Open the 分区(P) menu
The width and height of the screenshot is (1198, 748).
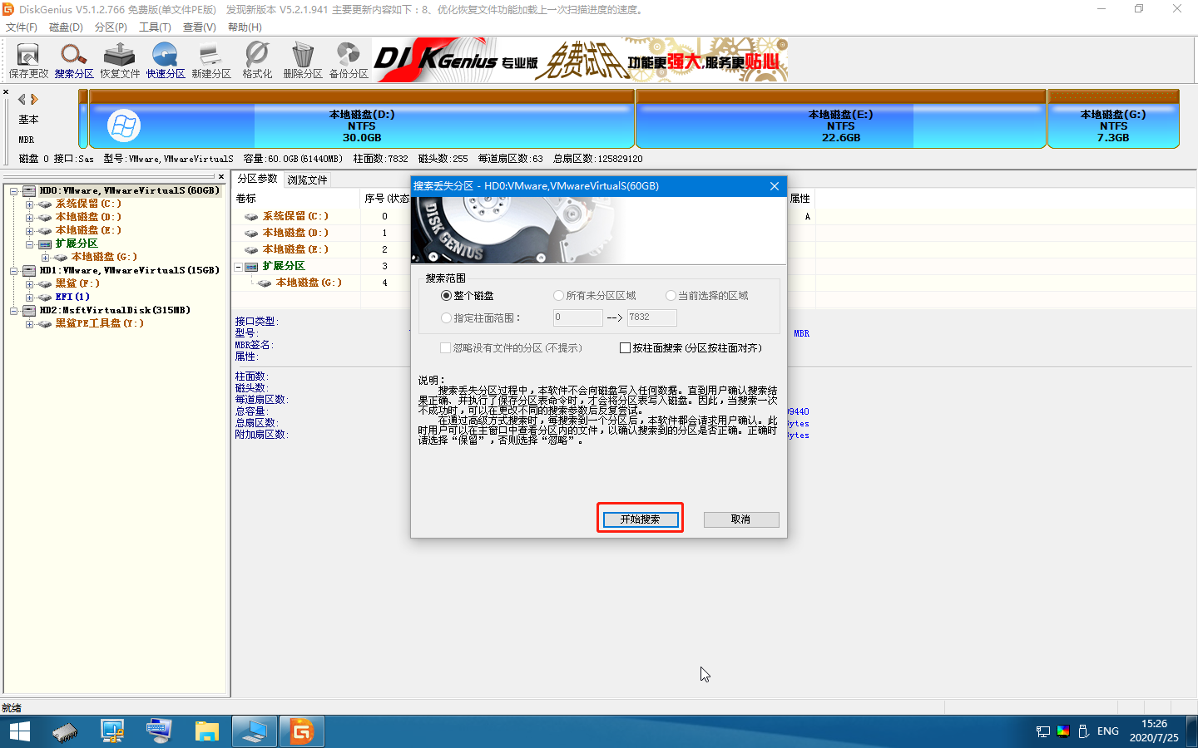point(111,27)
